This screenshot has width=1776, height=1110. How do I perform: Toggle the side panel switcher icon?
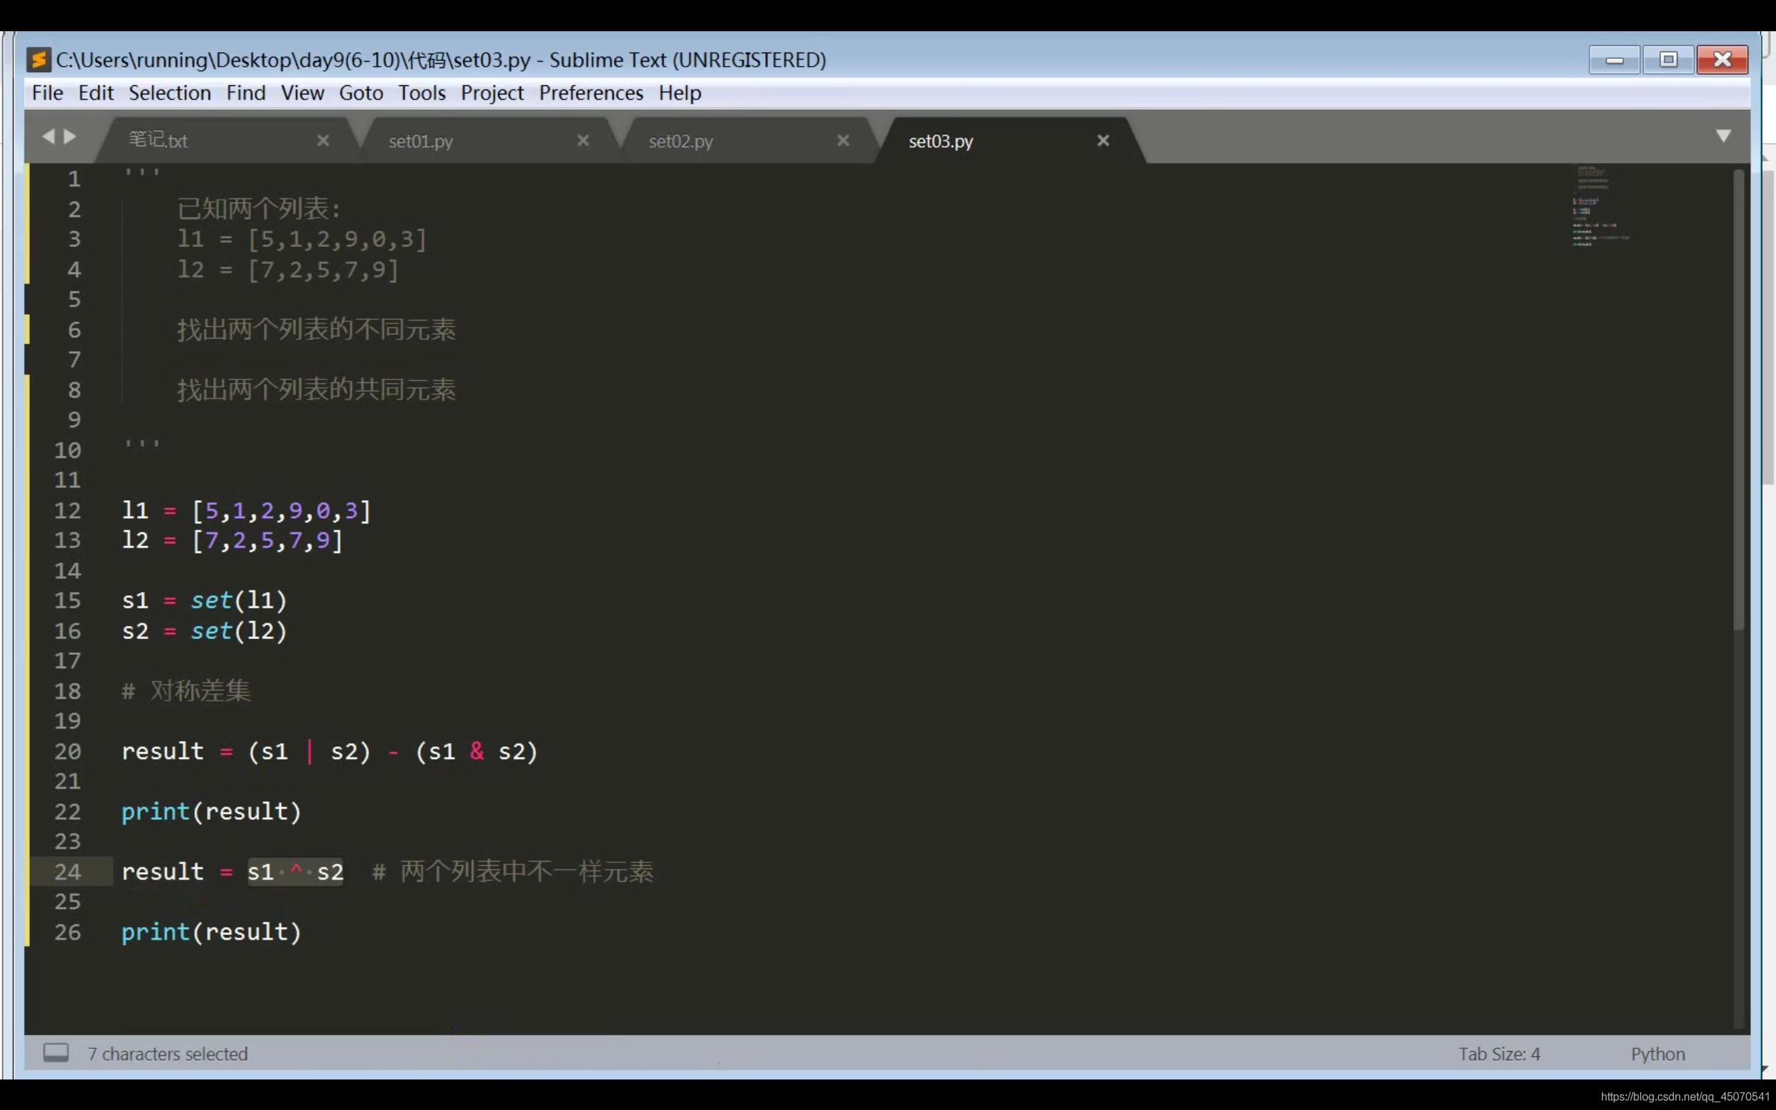pyautogui.click(x=55, y=1052)
